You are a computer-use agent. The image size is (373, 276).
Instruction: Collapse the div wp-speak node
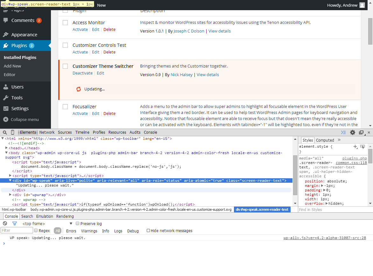click(10, 180)
